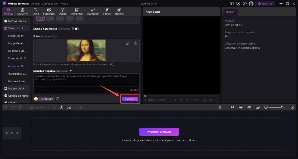
Task: Select De texto a vid... in sidebar
Action: pos(17,51)
